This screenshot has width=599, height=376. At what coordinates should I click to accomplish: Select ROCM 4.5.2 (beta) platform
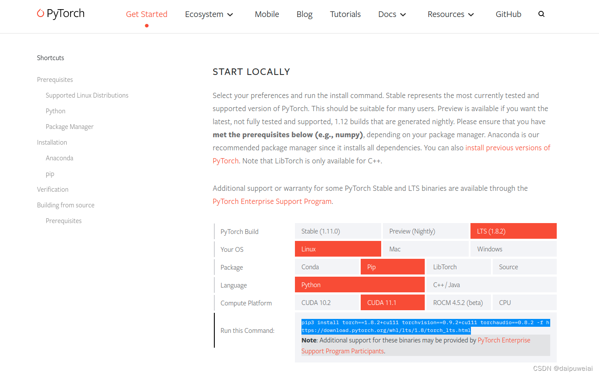[x=459, y=302]
